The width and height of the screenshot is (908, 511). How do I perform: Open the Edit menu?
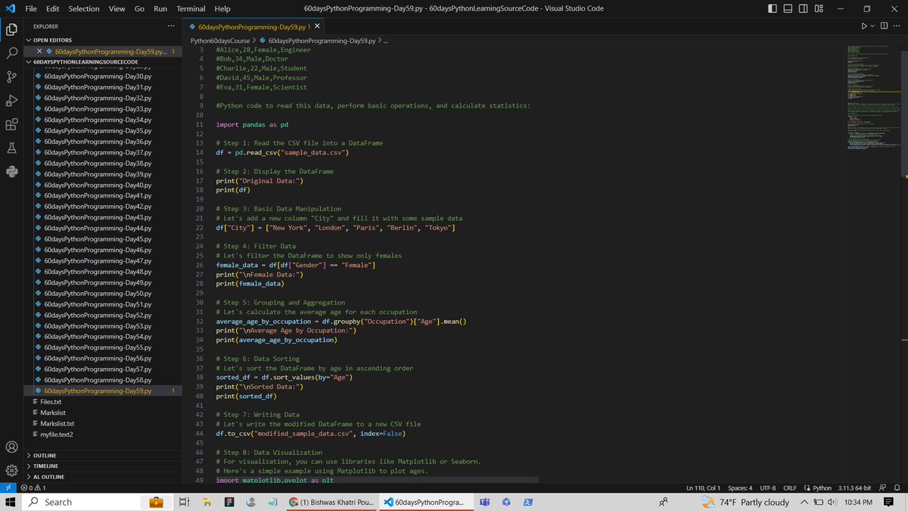click(53, 8)
